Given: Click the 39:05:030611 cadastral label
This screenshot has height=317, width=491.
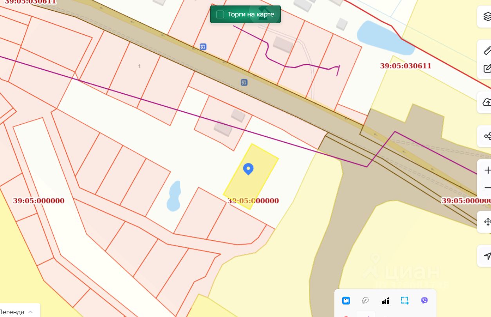Looking at the screenshot, I should [406, 66].
